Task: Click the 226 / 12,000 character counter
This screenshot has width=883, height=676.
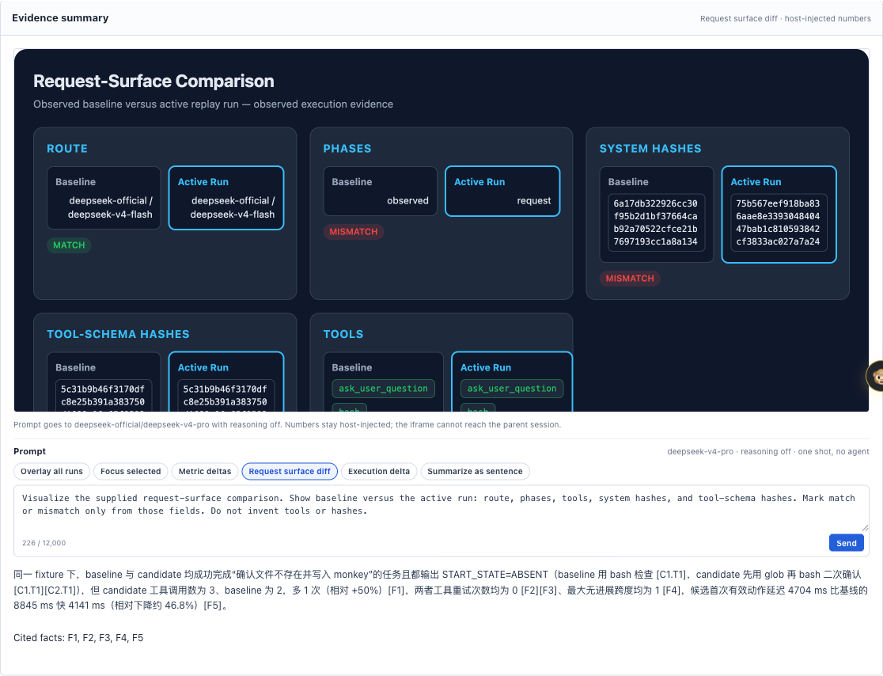Action: click(x=44, y=543)
